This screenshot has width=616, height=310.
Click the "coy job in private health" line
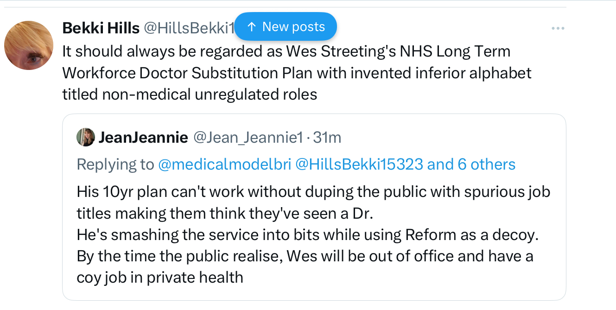pyautogui.click(x=160, y=277)
